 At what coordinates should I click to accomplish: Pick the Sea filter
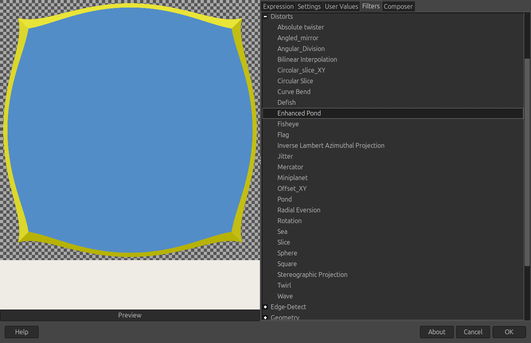(x=282, y=231)
